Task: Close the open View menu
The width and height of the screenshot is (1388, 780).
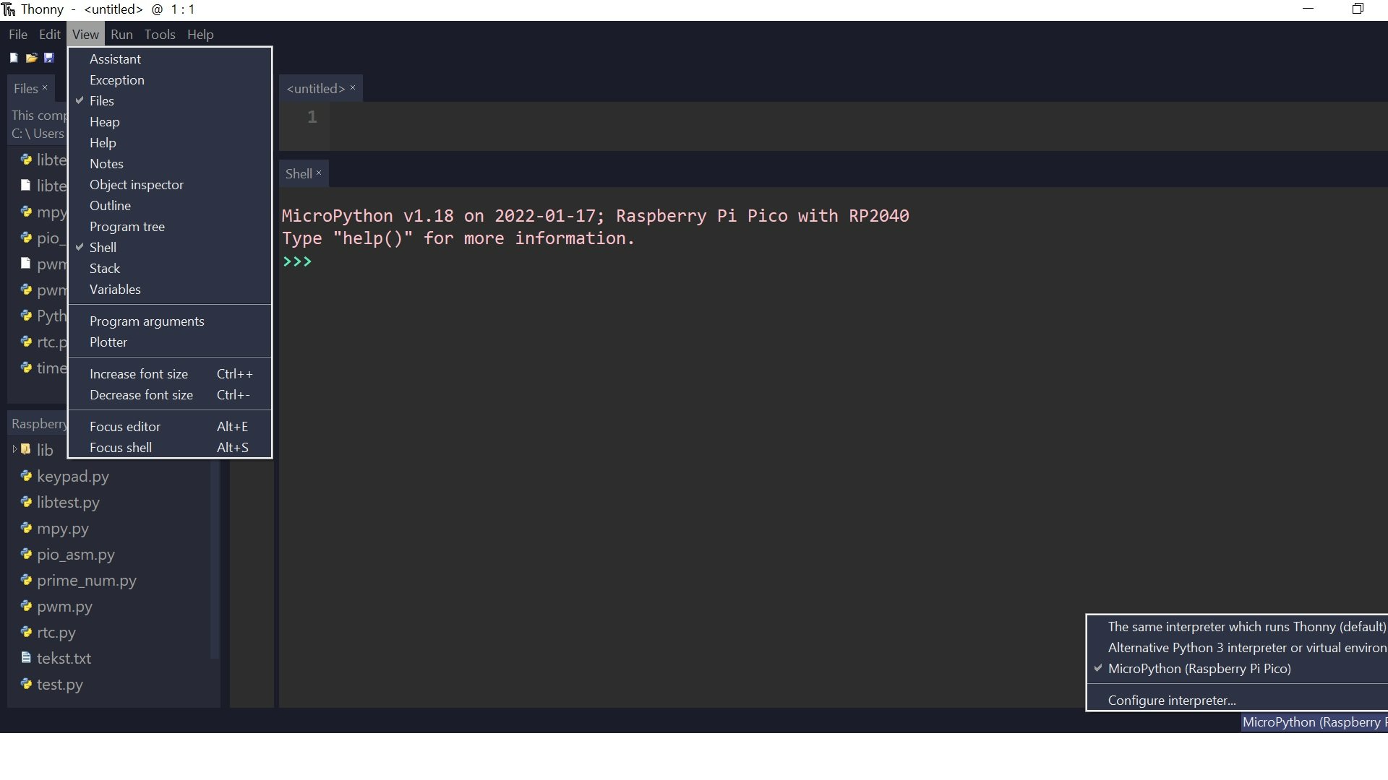Action: tap(85, 35)
